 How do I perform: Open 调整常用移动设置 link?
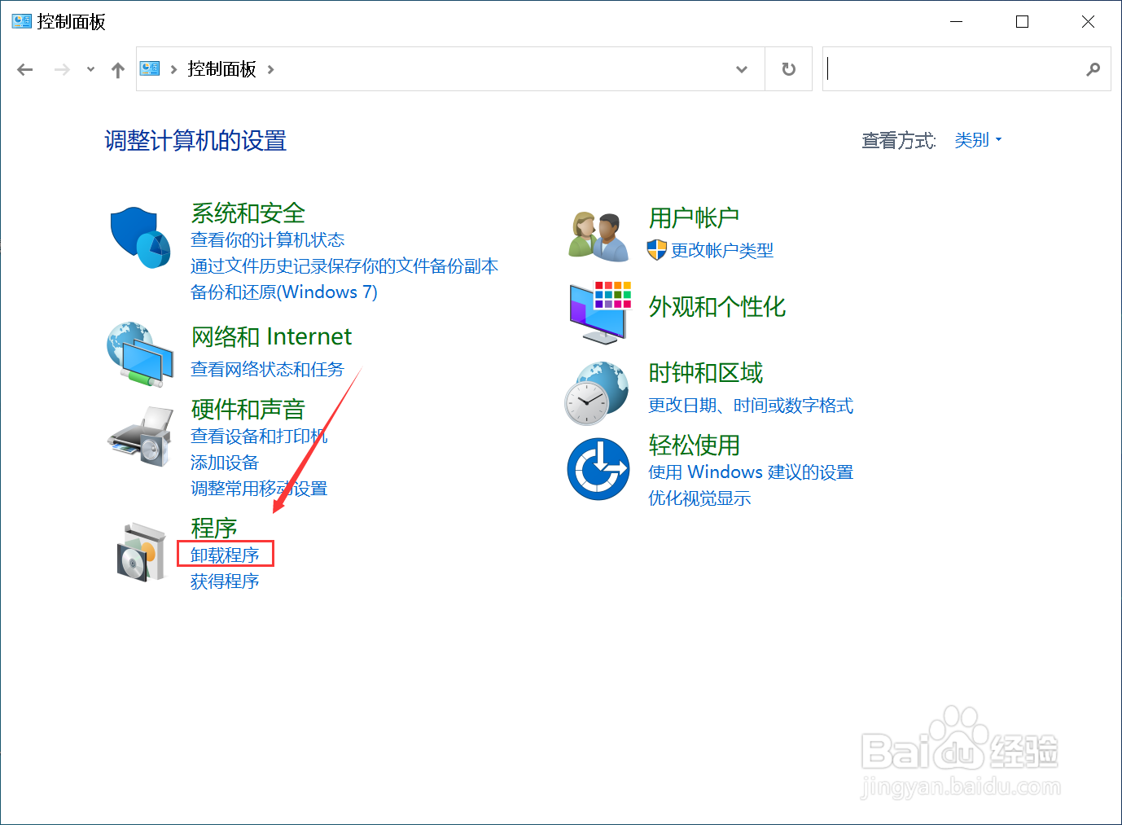pyautogui.click(x=259, y=489)
